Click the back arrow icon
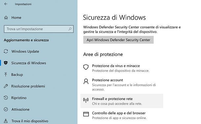 point(6,4)
